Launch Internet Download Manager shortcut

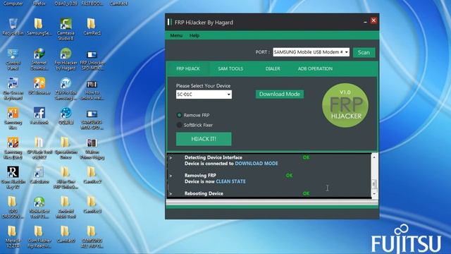39,59
